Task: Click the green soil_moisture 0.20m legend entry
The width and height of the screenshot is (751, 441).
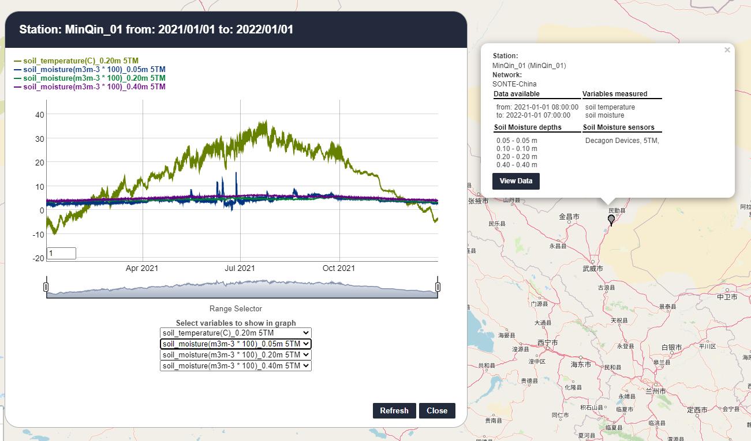Action: [94, 78]
